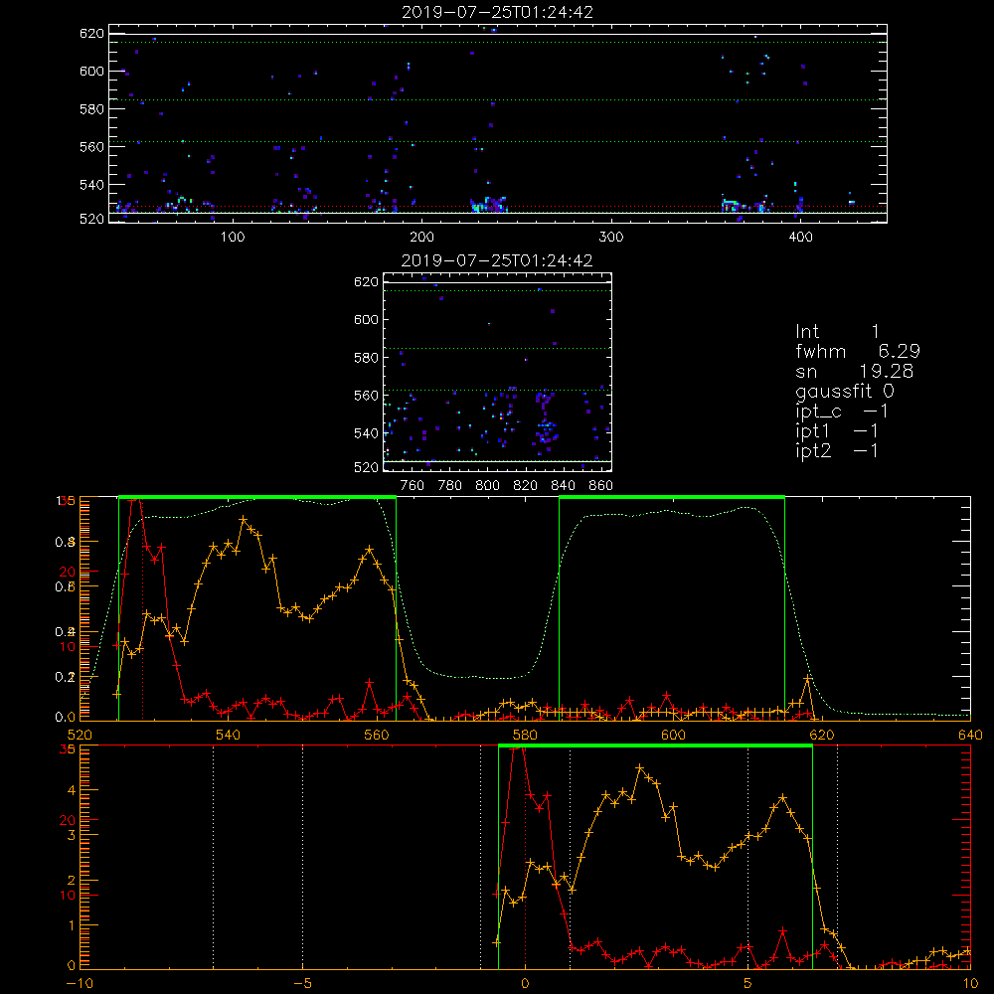Click the timestamp title above the small middle plot
The image size is (994, 994).
[x=498, y=260]
